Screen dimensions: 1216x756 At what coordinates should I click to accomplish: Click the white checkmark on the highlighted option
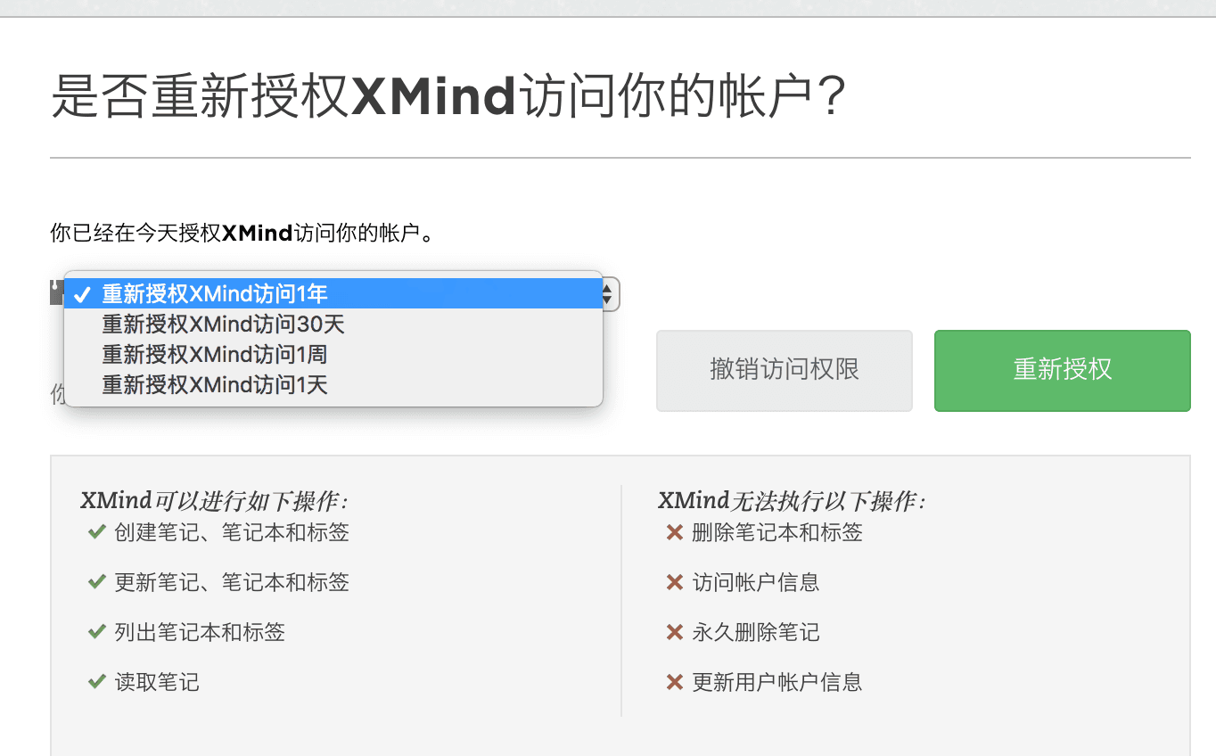(83, 293)
